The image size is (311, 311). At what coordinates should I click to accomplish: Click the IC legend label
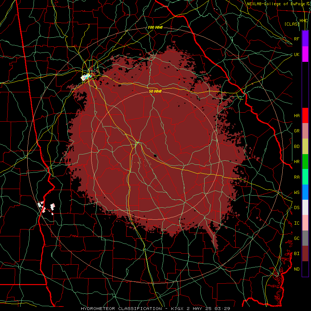297,223
